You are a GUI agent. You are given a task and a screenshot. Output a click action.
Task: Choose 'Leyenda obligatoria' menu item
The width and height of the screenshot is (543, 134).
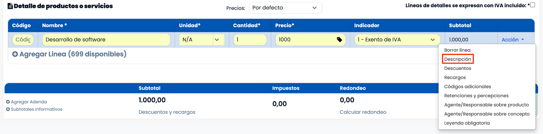pos(467,123)
